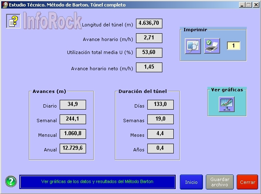Click the blue status message bar
Image resolution: width=261 pixels, height=194 pixels.
pos(97,182)
